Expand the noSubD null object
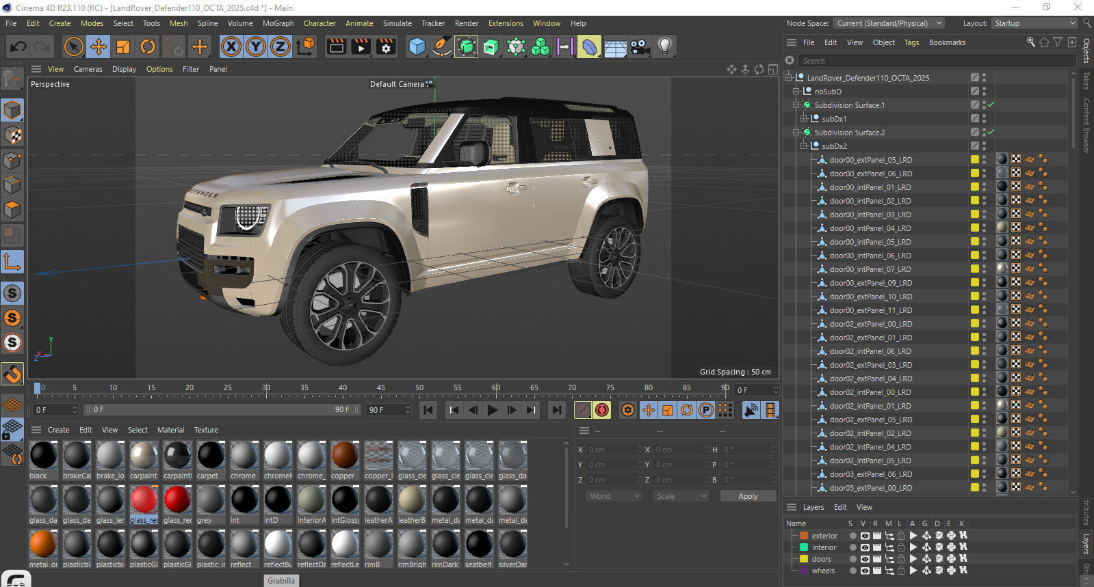Image resolution: width=1094 pixels, height=587 pixels. click(796, 92)
